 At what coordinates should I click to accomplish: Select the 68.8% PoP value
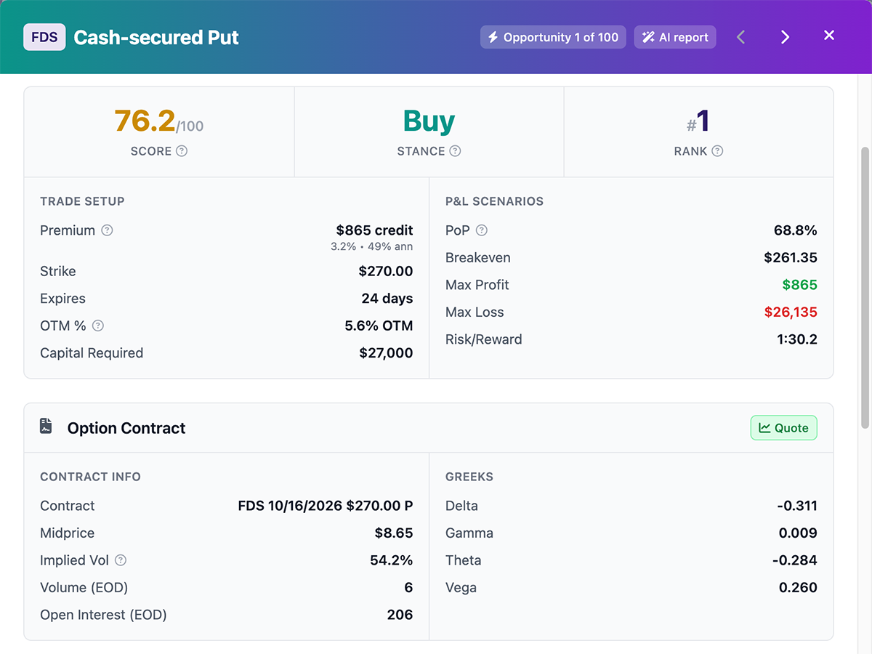[795, 230]
